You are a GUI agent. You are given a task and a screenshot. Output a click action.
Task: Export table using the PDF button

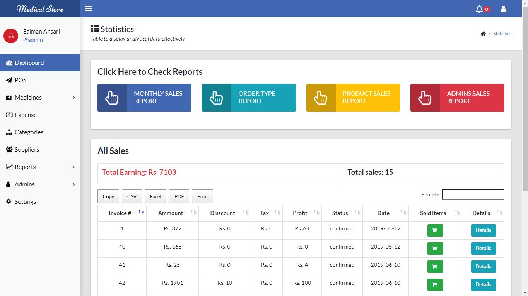tap(179, 196)
